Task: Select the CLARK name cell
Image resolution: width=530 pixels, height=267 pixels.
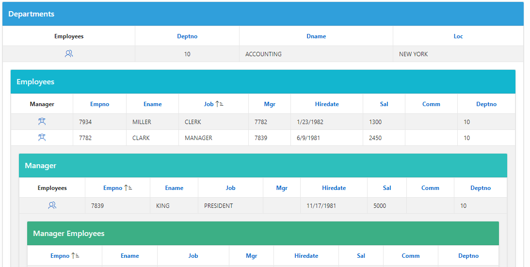Action: pyautogui.click(x=152, y=138)
